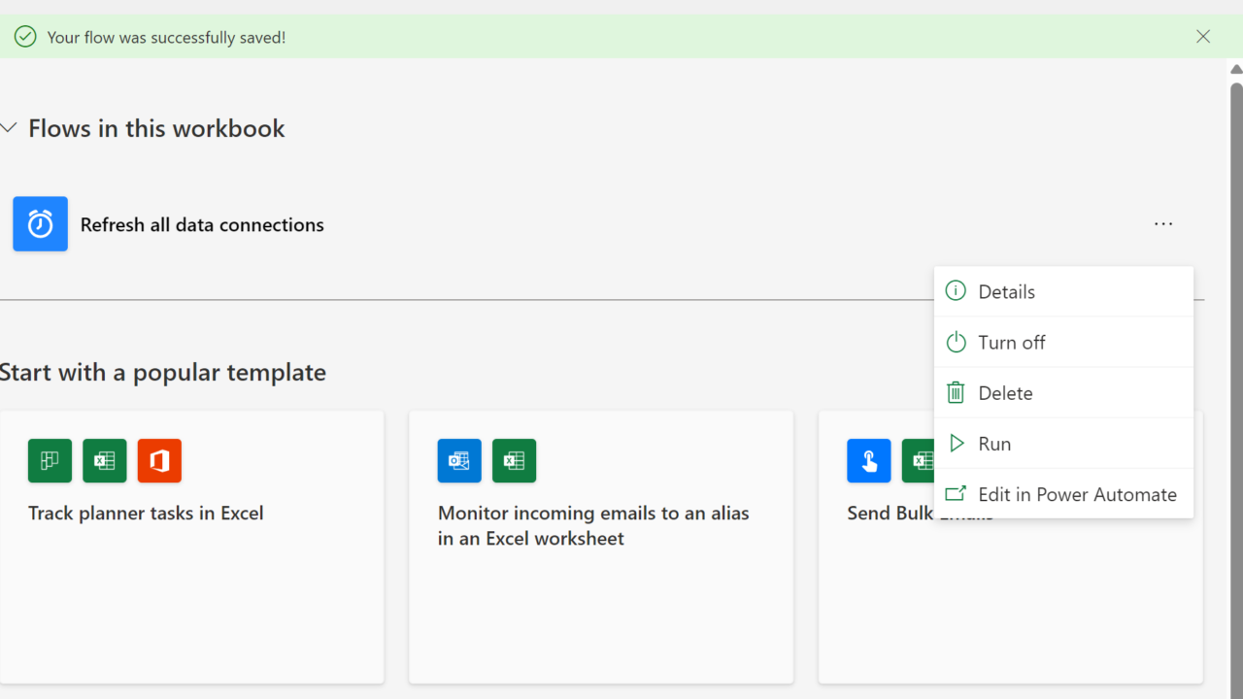The height and width of the screenshot is (699, 1243).
Task: Run the flow from the menu
Action: coord(994,444)
